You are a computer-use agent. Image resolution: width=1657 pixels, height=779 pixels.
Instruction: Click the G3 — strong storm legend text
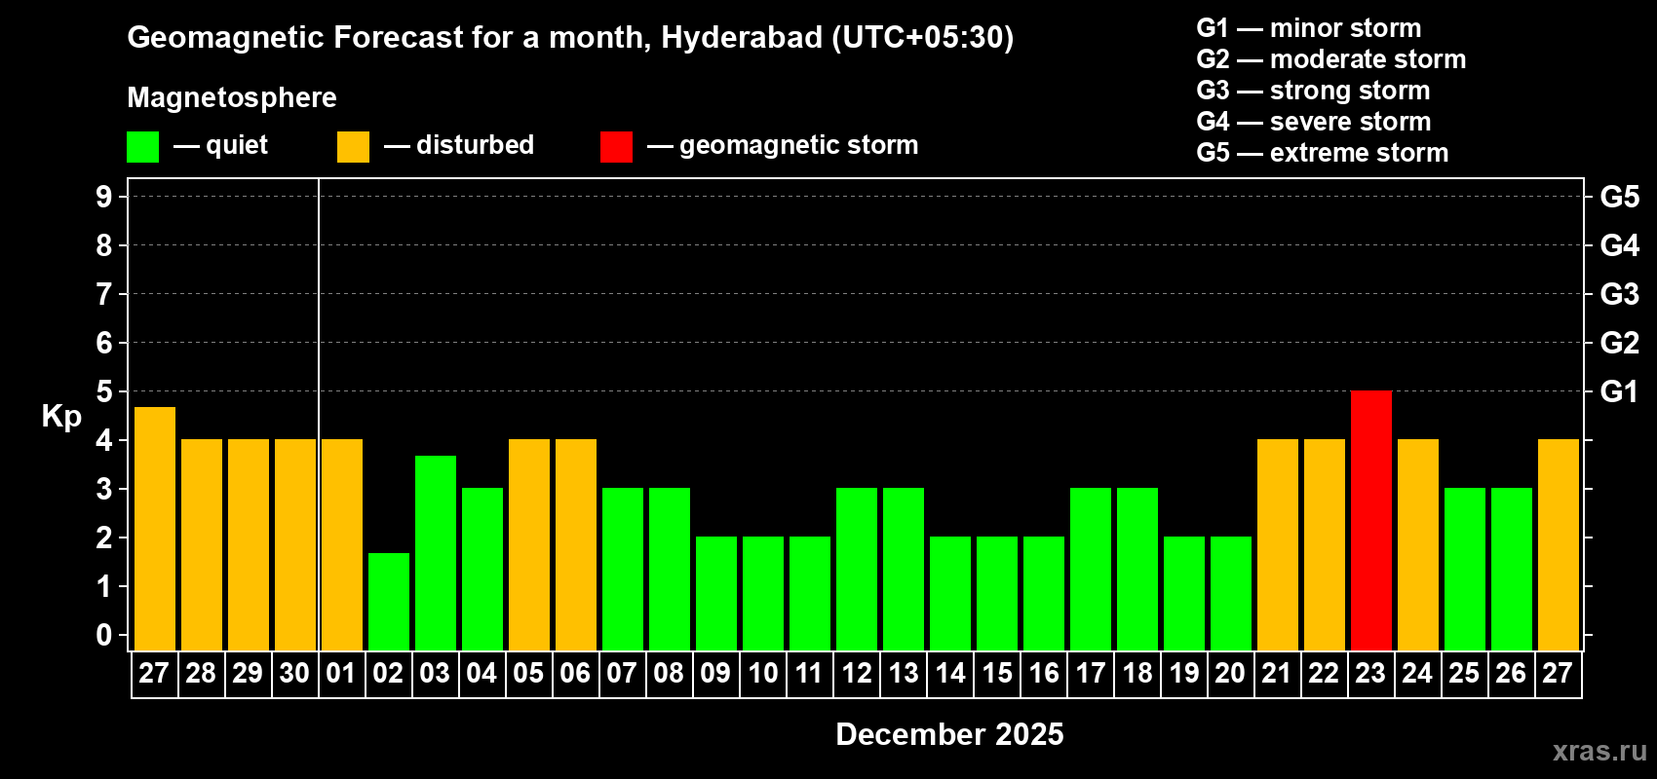point(1313,91)
